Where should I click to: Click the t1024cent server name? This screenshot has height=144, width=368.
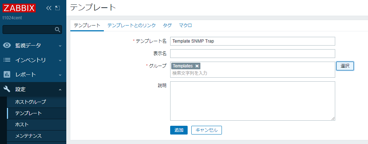[12, 17]
